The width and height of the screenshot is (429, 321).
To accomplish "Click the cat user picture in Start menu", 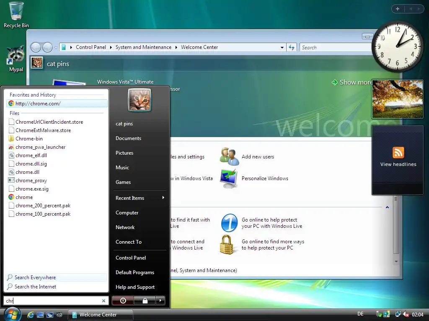I will point(139,99).
